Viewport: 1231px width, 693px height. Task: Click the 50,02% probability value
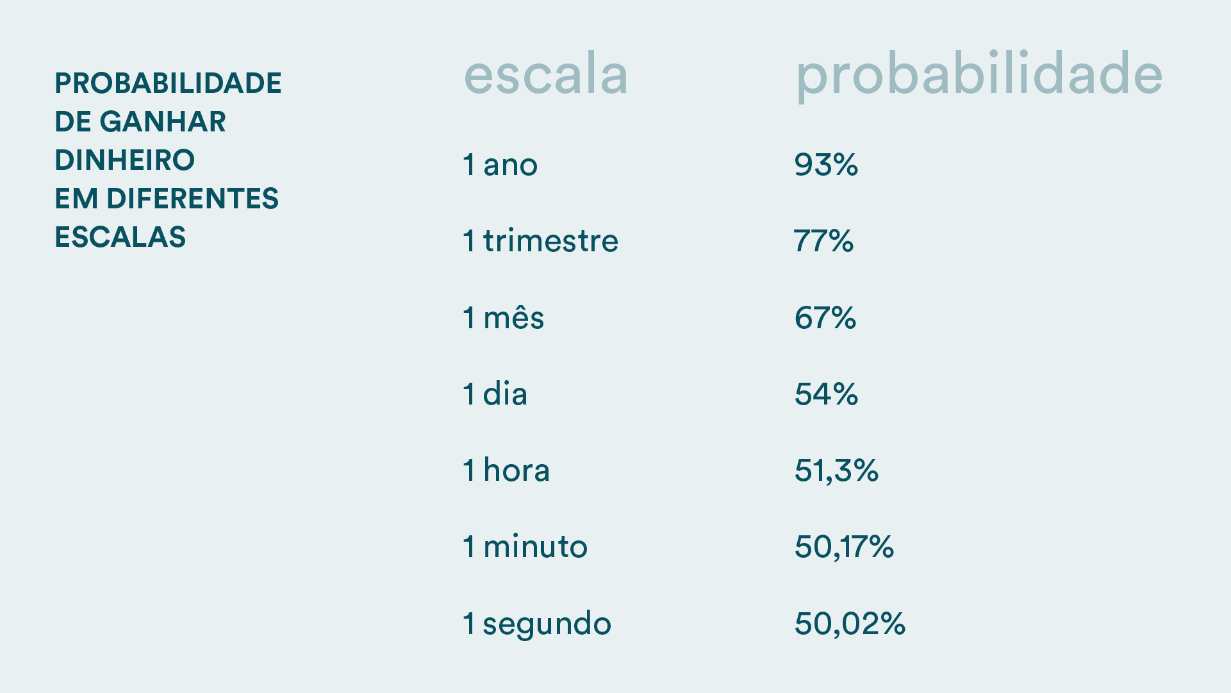point(850,623)
